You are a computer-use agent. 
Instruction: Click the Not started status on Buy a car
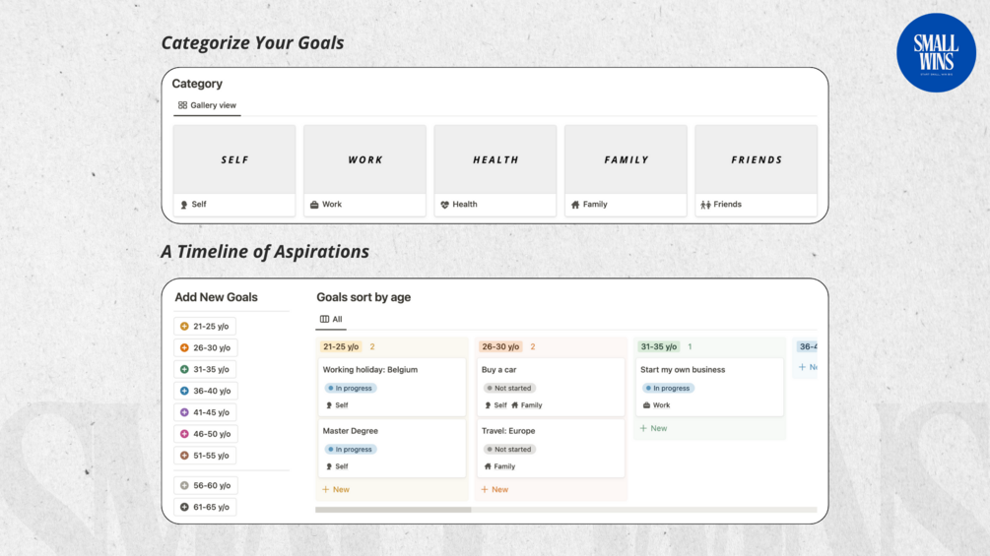coord(509,389)
